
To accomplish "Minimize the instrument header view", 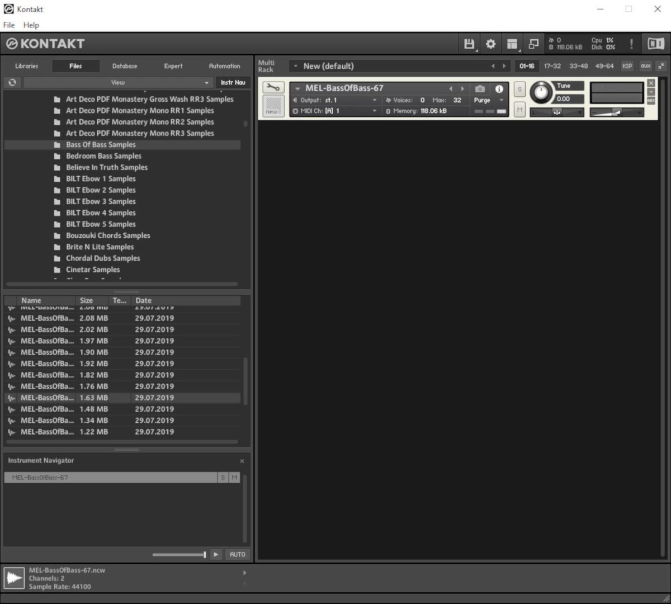I will 651,92.
